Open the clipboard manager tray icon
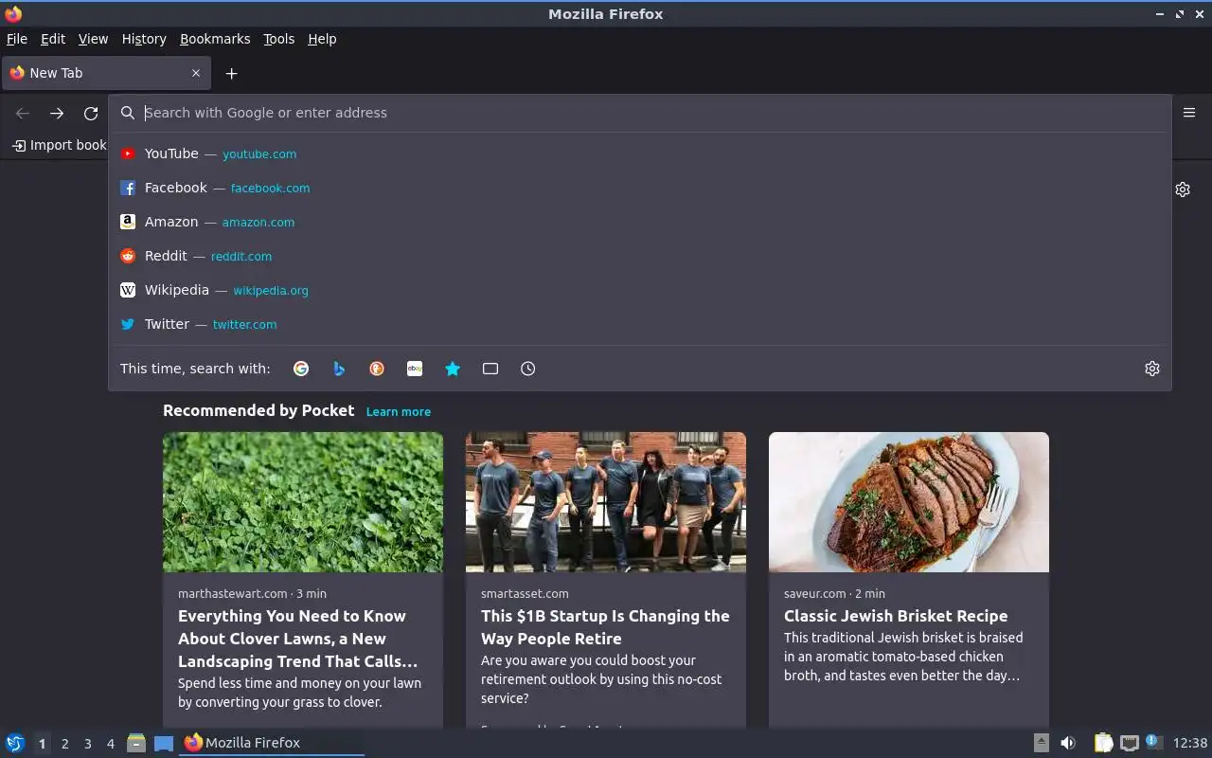1212x758 pixels. tap(1103, 743)
